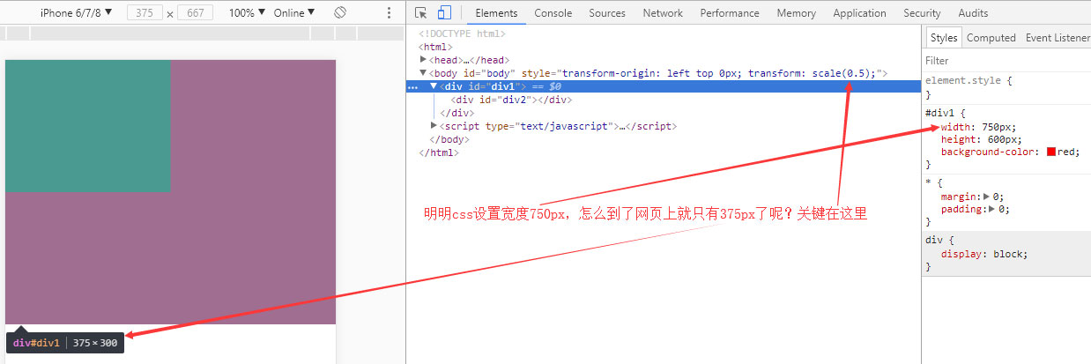Screen dimensions: 1091x364
Task: Toggle the device toolbar icon
Action: click(444, 13)
